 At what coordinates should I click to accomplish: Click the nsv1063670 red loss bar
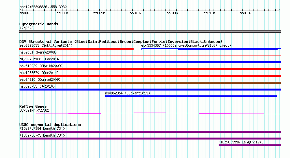(x=150, y=76)
